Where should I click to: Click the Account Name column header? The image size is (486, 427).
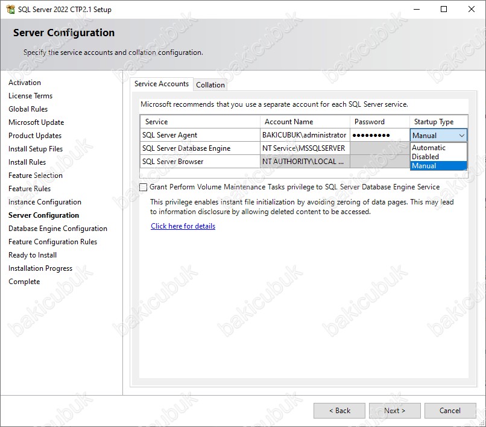point(305,122)
